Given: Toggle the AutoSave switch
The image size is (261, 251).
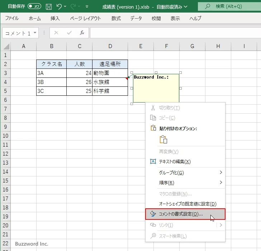Looking at the screenshot, I should [34, 6].
